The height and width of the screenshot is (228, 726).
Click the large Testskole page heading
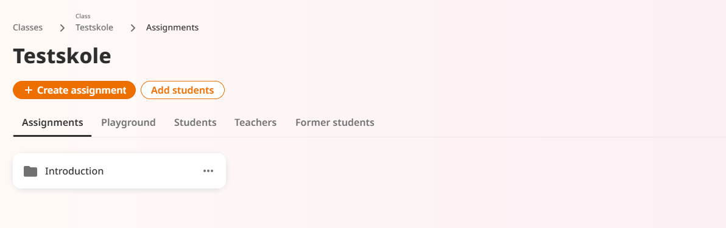click(62, 56)
